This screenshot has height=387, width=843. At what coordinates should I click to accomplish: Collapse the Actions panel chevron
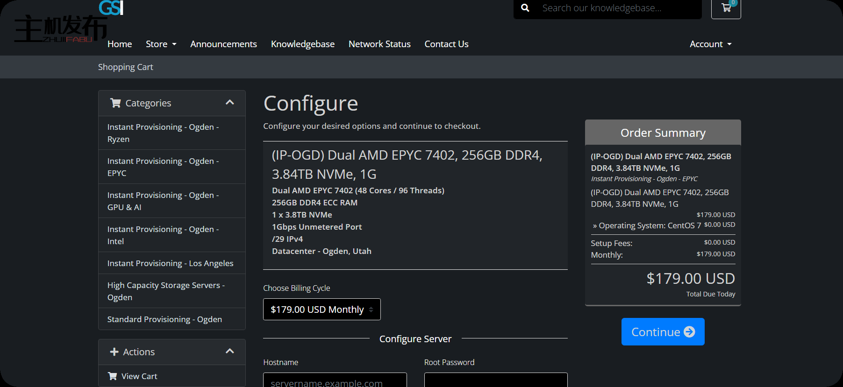tap(229, 352)
